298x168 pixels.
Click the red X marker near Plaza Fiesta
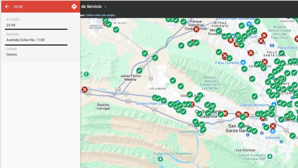tap(296, 39)
